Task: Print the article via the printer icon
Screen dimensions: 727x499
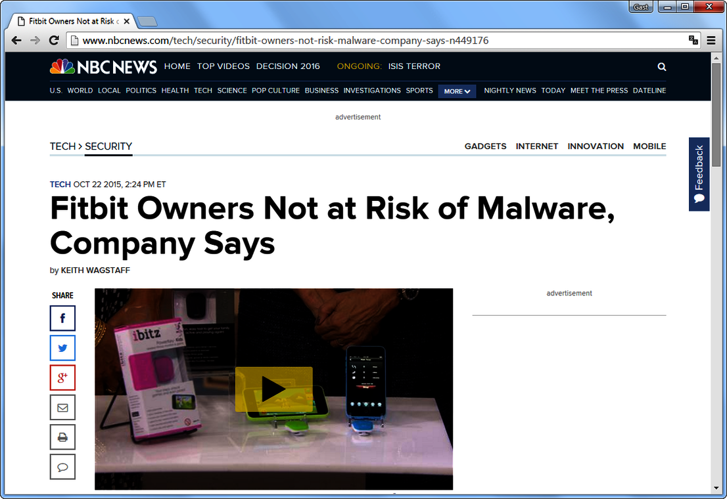Action: (x=62, y=436)
